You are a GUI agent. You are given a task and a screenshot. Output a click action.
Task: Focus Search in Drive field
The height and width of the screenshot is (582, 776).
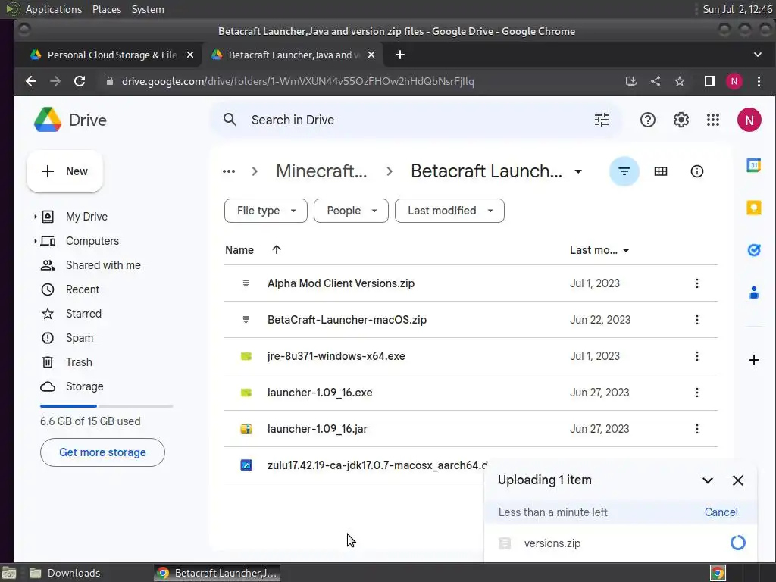click(x=416, y=120)
